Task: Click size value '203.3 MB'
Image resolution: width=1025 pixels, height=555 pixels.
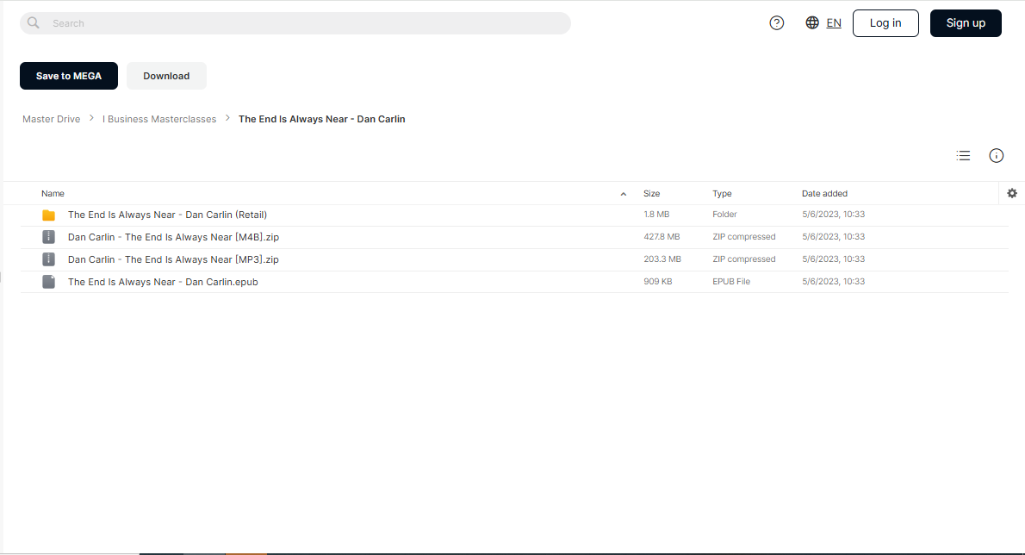Action: (x=662, y=259)
